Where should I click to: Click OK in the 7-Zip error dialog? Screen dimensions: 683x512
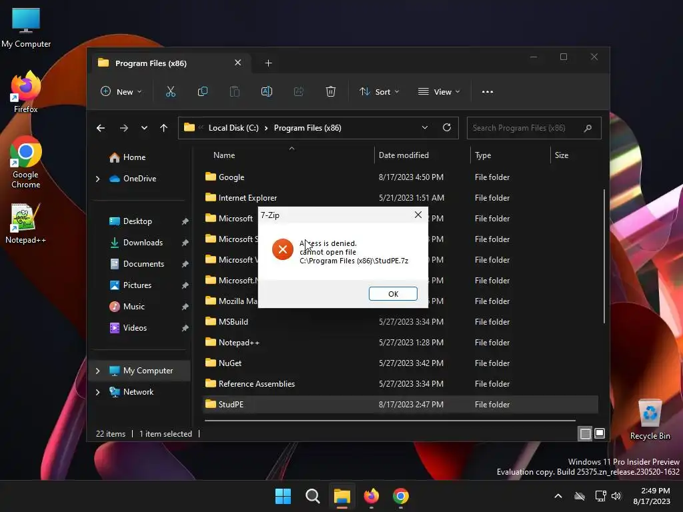click(393, 294)
